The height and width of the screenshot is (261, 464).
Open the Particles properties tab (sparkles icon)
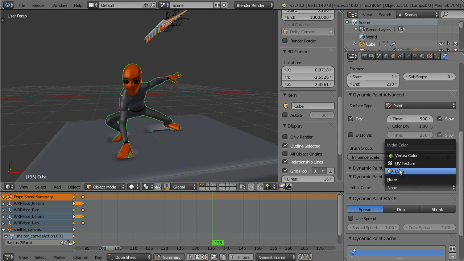coord(437,56)
